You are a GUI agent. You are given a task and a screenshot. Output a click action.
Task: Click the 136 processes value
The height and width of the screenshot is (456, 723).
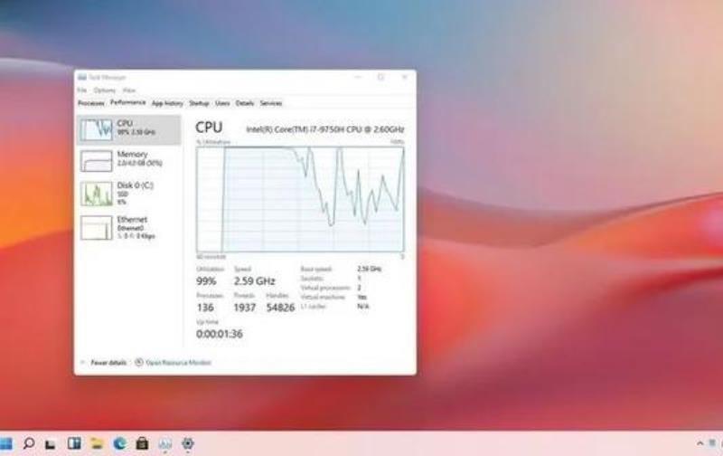[205, 308]
